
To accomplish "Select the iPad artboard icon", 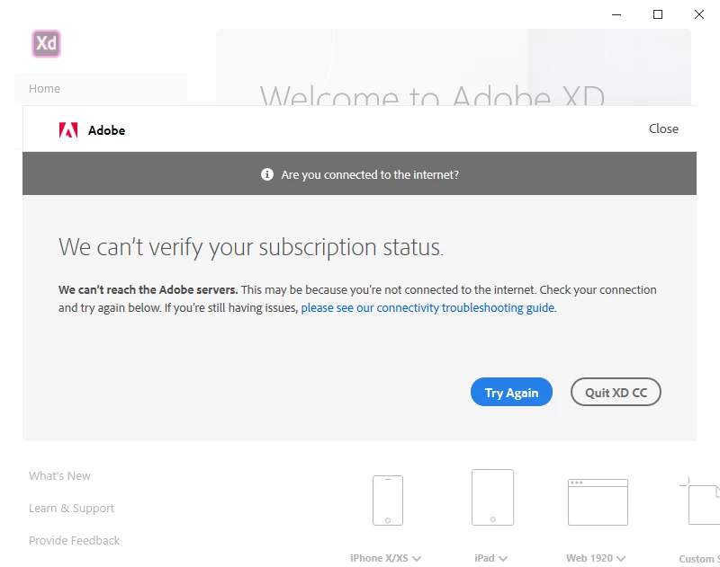I will (492, 497).
